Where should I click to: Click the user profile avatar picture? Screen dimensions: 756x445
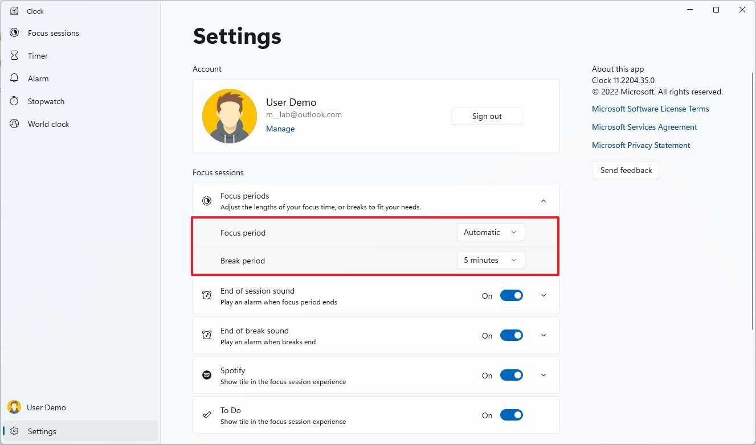(x=230, y=116)
